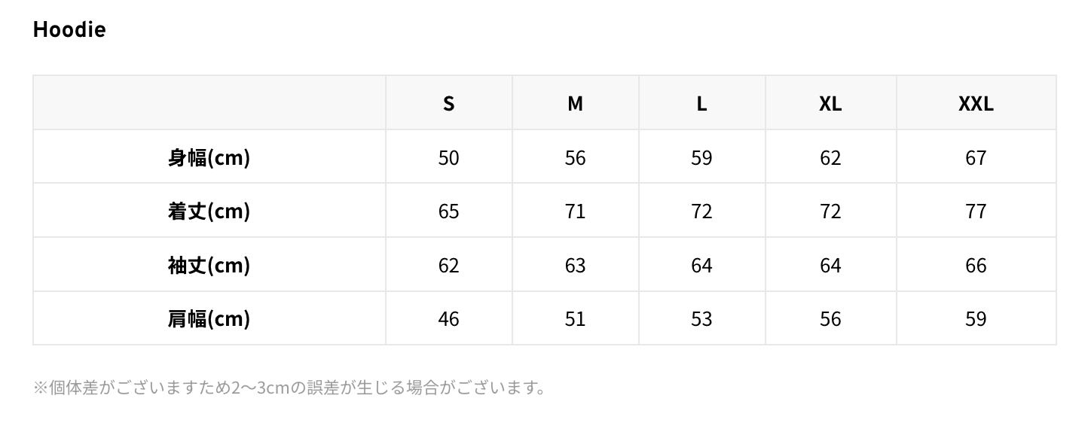Image resolution: width=1091 pixels, height=432 pixels.
Task: Click the 袖丈(cm) row label
Action: (209, 265)
